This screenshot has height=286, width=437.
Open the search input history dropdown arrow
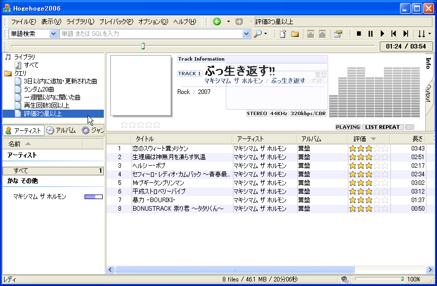[246, 34]
